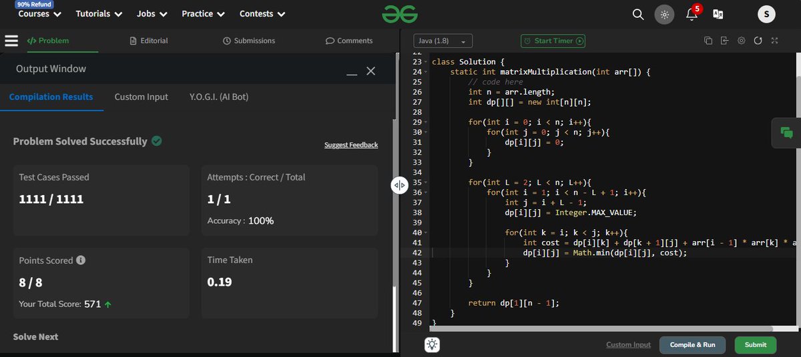Open the notifications bell

[x=692, y=13]
